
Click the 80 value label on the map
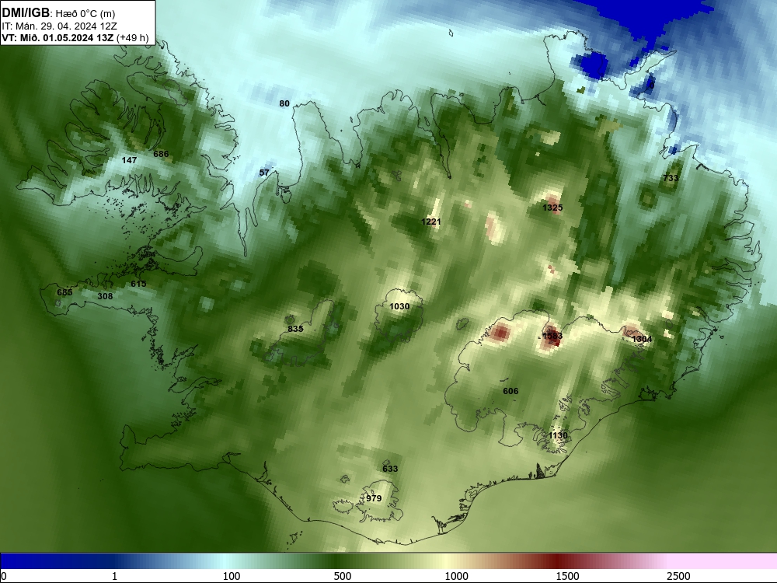pos(284,103)
